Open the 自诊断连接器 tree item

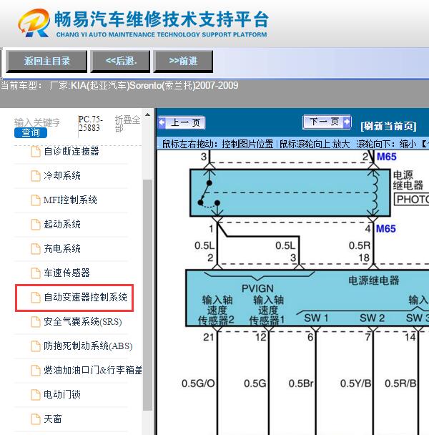(71, 152)
